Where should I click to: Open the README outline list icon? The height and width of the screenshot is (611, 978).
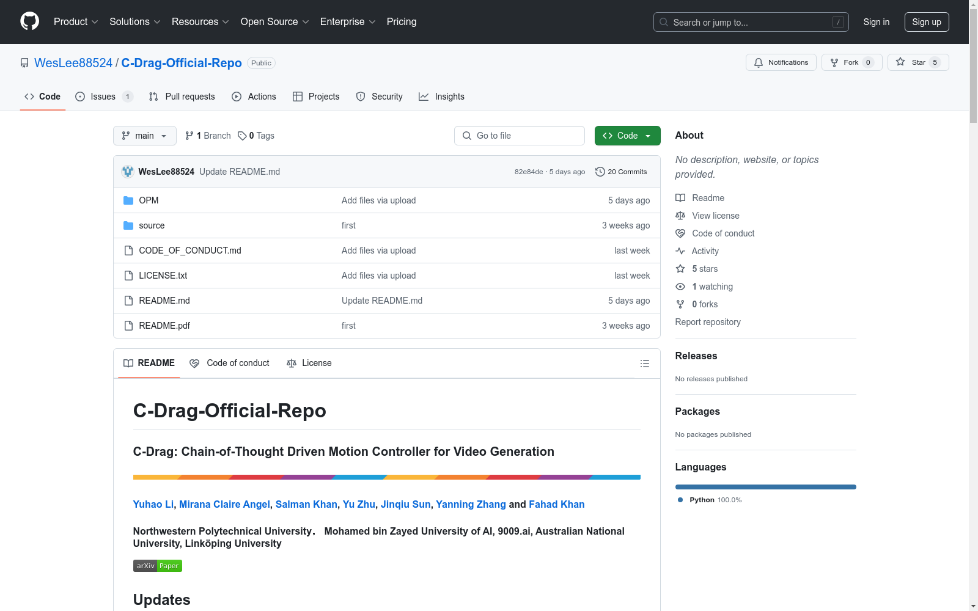(x=644, y=364)
